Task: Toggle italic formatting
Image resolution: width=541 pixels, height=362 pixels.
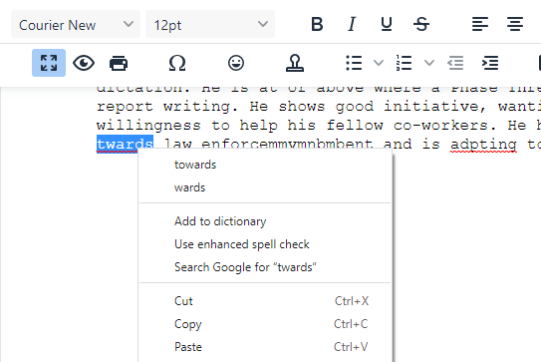Action: coord(352,24)
